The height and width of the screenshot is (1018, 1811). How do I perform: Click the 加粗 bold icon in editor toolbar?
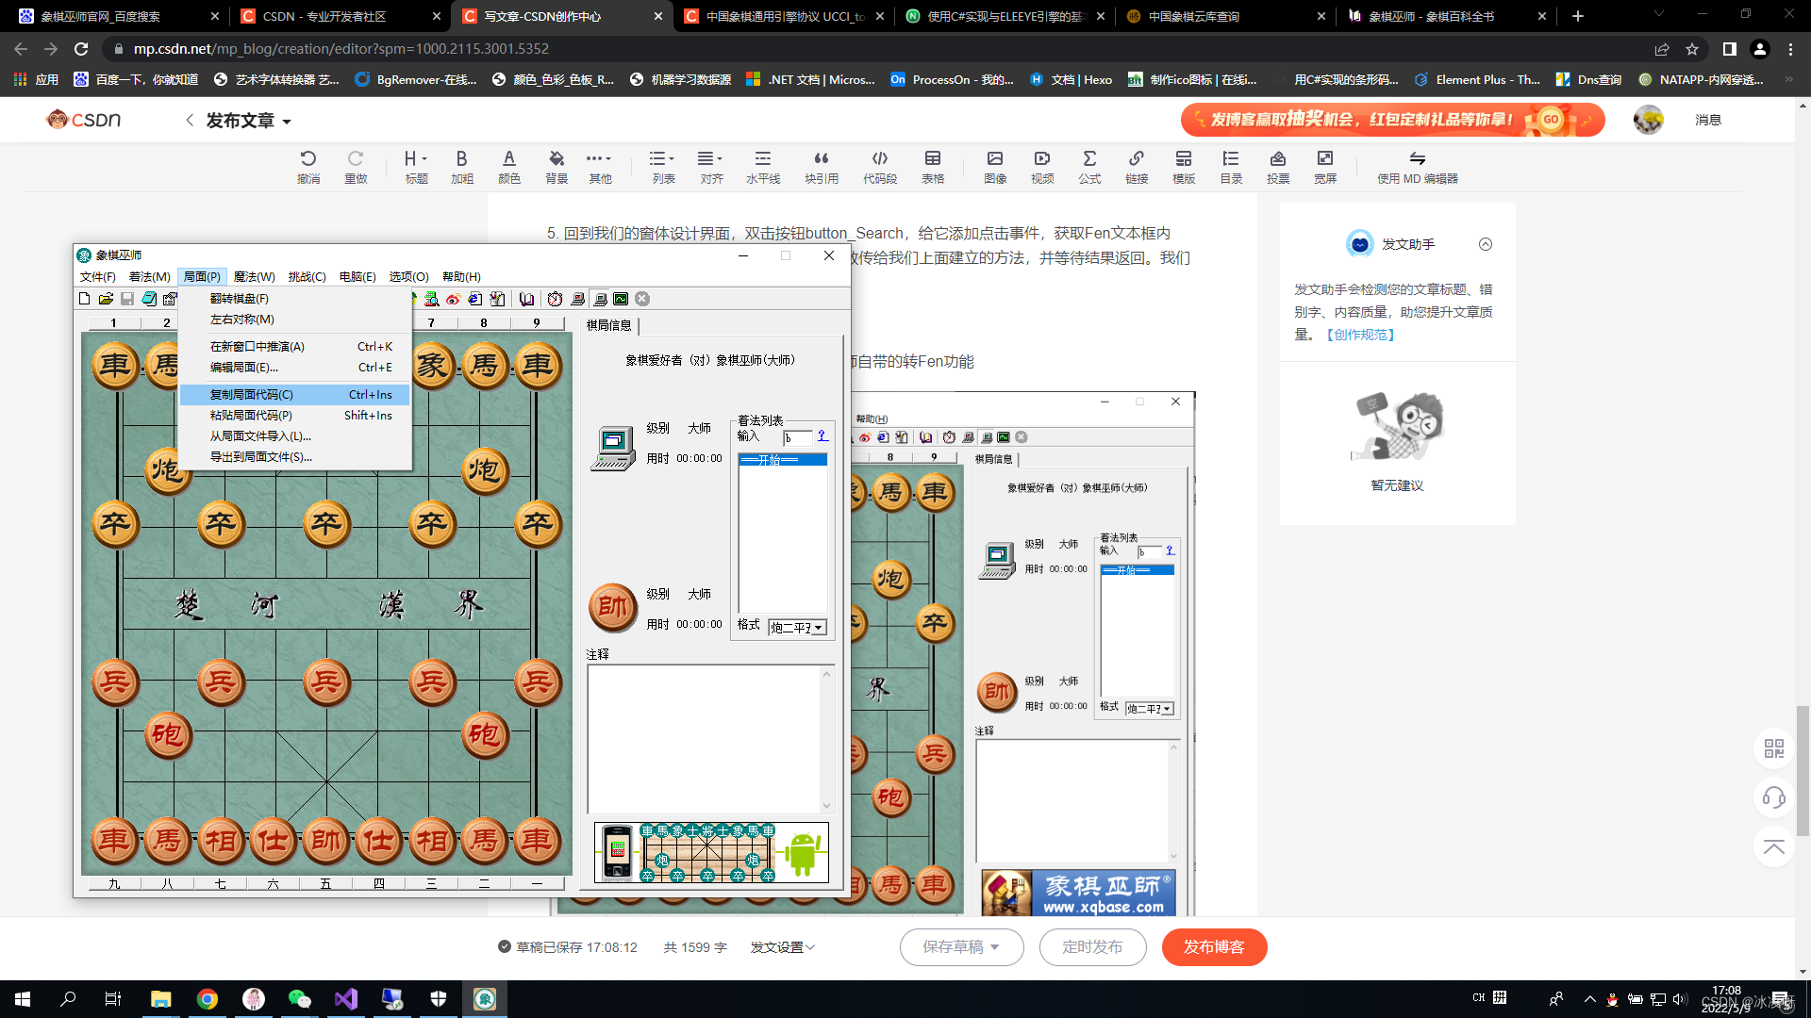461,167
